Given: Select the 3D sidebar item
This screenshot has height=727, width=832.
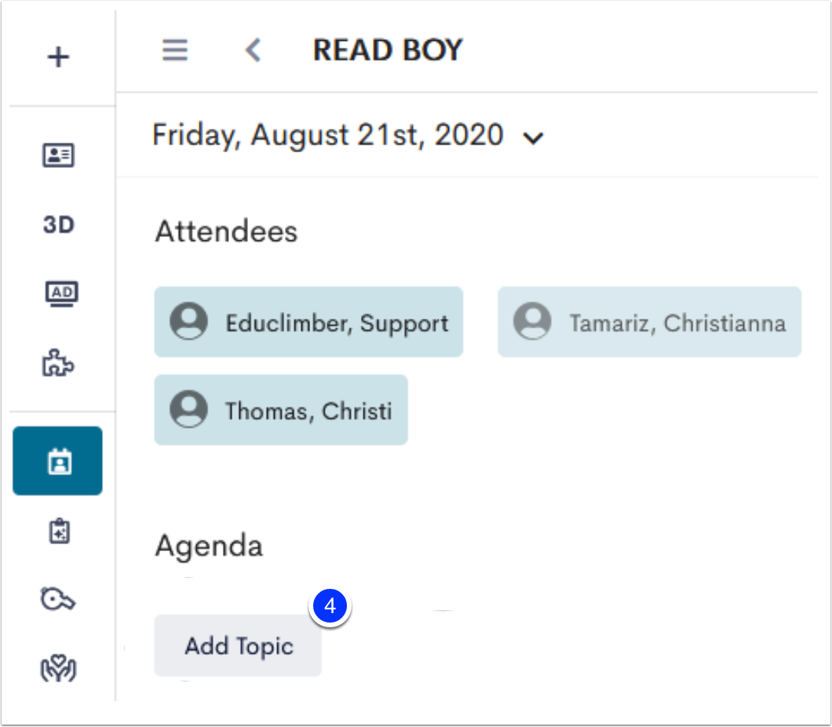Looking at the screenshot, I should [x=58, y=225].
